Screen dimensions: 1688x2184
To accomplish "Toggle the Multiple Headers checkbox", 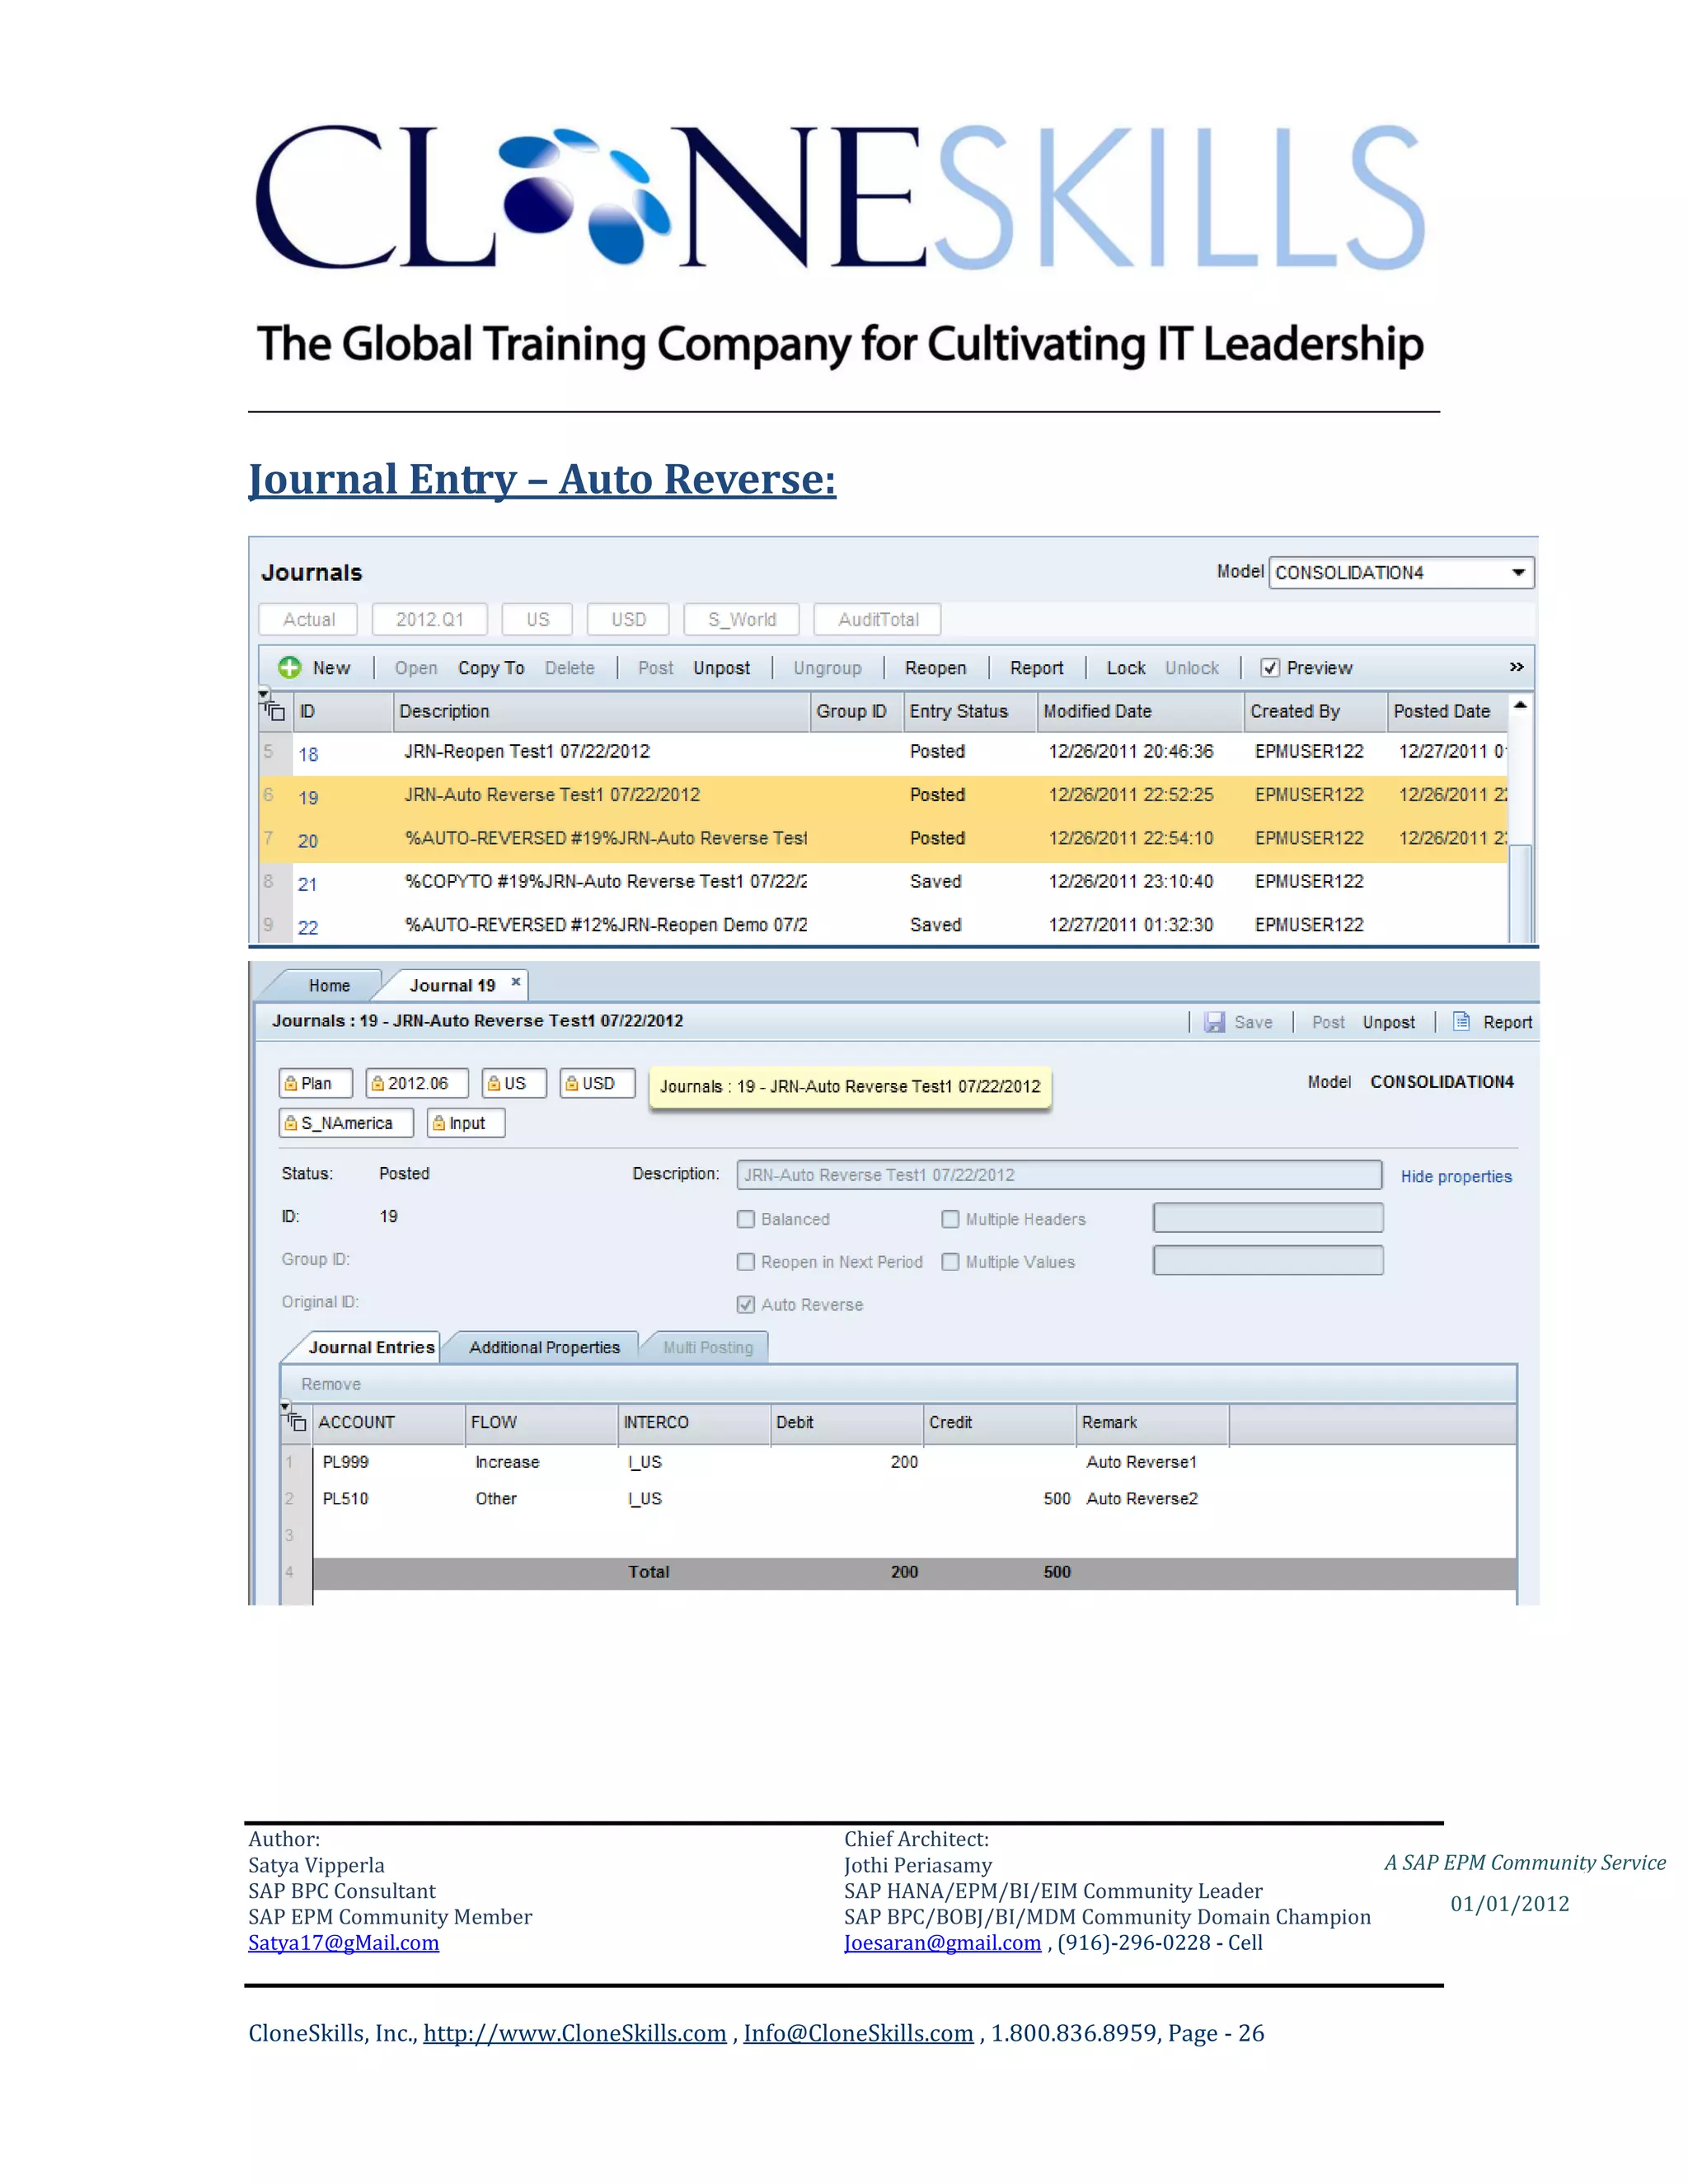I will point(950,1219).
